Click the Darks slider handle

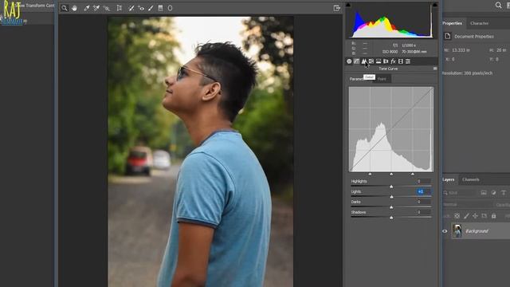[391, 207]
